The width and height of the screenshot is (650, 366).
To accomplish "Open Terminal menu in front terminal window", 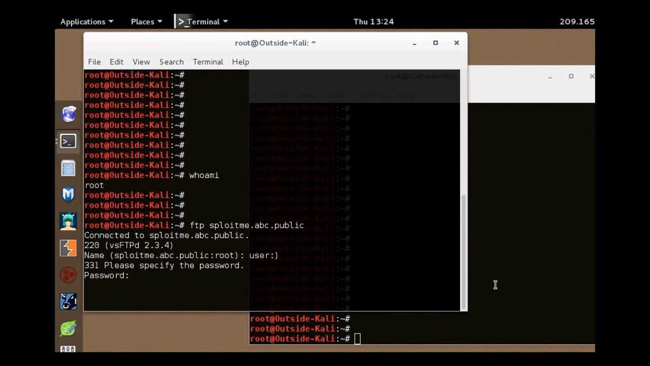I will click(x=208, y=62).
